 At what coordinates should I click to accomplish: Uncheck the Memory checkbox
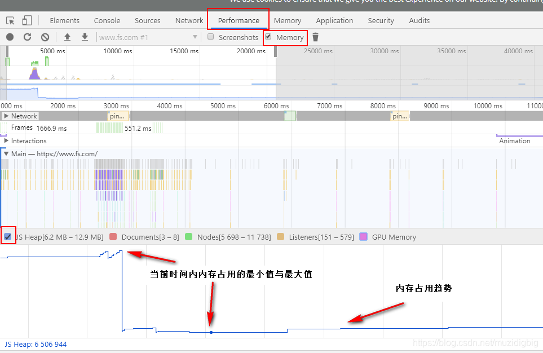(268, 37)
